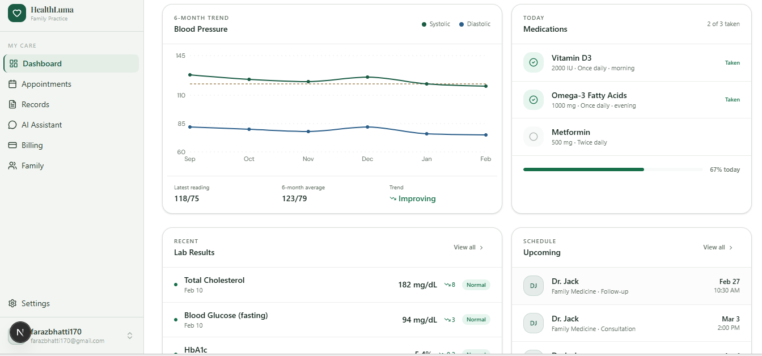Open the Total Cholesterol lab result

point(214,281)
